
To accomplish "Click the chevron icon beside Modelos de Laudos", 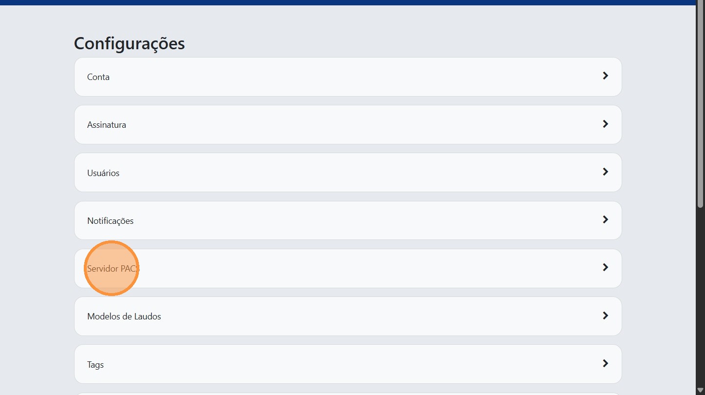I will tap(605, 316).
